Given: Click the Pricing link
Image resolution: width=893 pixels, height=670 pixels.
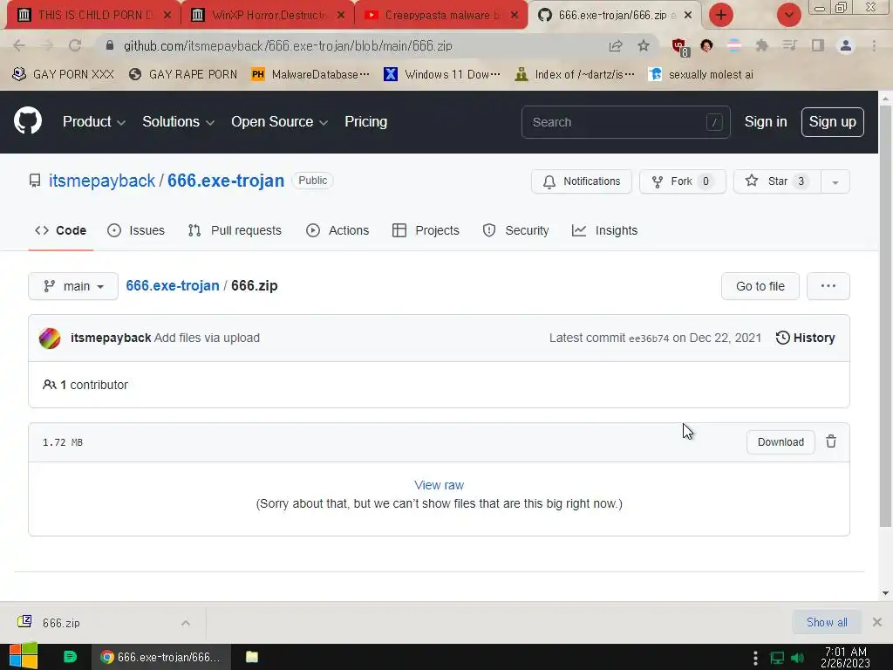Looking at the screenshot, I should point(365,122).
